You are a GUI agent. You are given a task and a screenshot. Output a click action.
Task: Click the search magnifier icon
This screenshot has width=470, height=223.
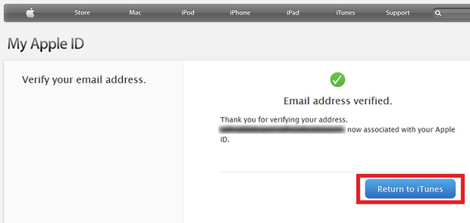(438, 13)
